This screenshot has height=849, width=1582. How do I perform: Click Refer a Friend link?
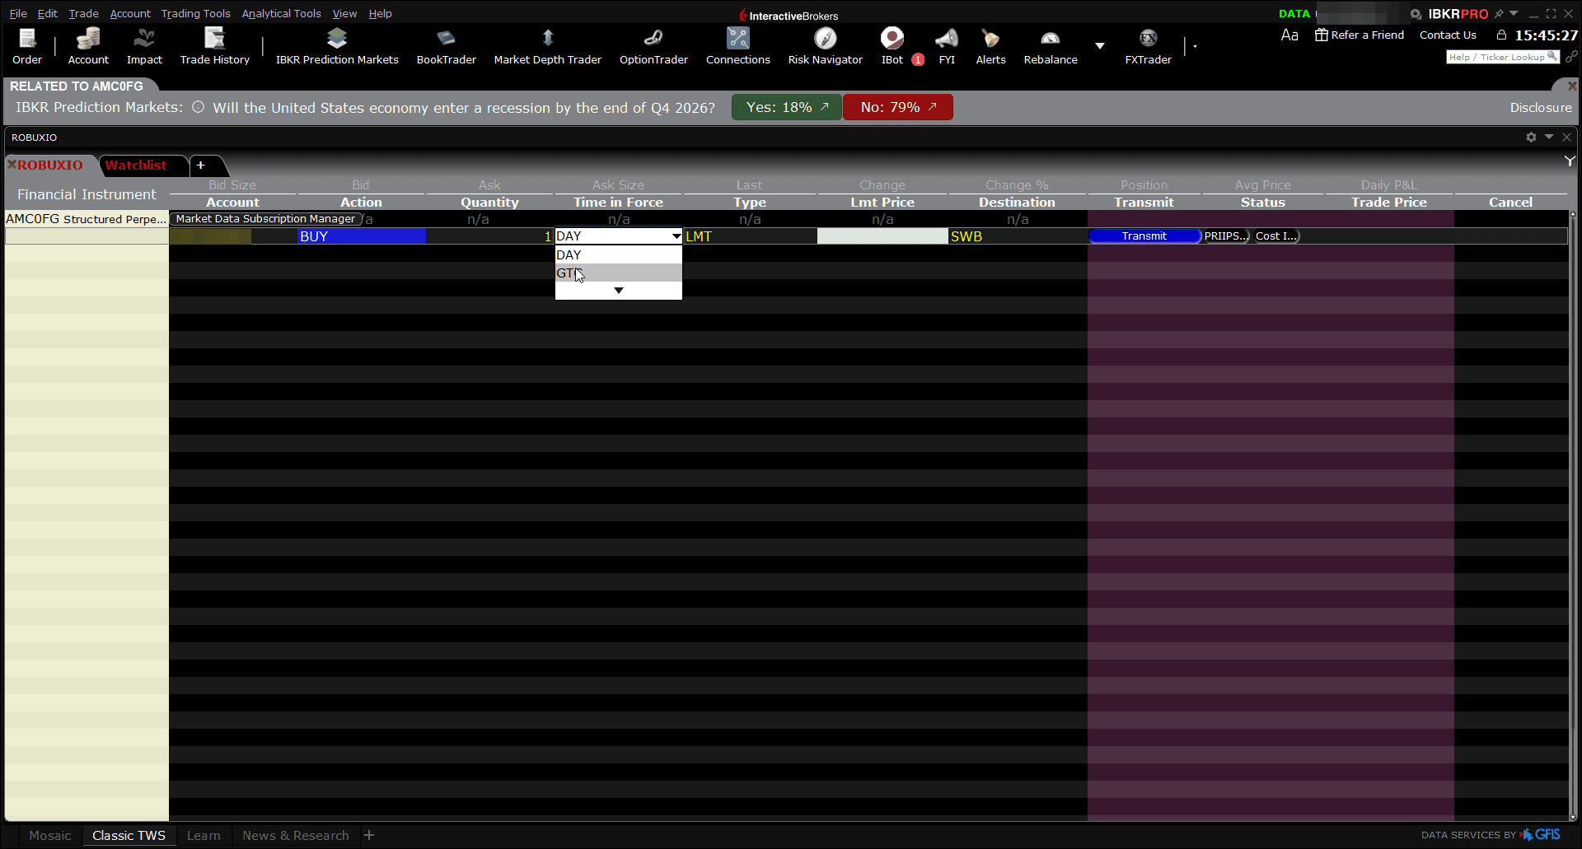pos(1360,35)
